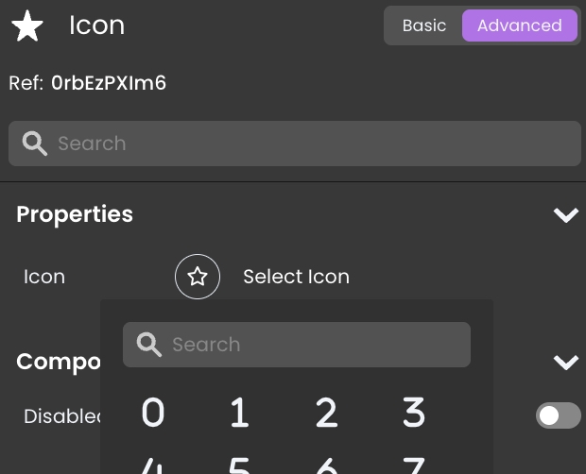Select the numeral 0 icon
The height and width of the screenshot is (474, 586).
coord(153,413)
